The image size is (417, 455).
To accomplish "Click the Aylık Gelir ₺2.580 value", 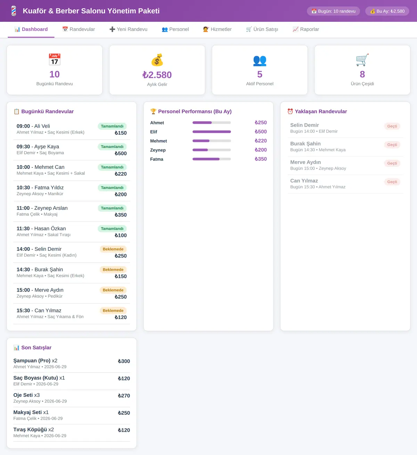I will pyautogui.click(x=157, y=75).
